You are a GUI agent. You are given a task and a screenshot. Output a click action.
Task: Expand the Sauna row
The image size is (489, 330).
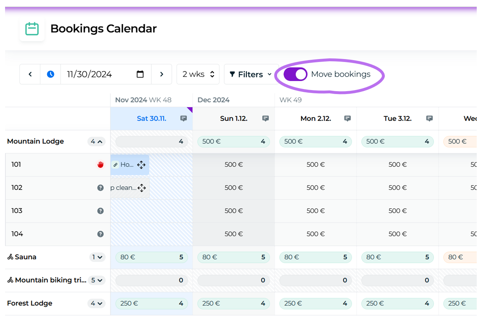(x=97, y=257)
